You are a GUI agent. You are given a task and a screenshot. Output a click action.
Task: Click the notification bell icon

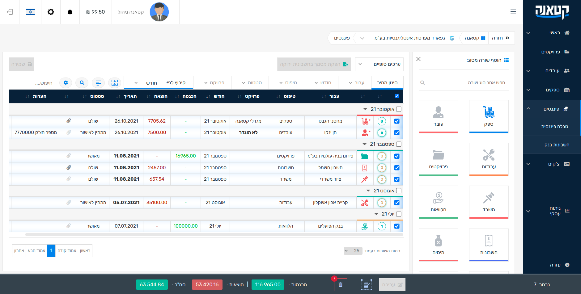[70, 12]
